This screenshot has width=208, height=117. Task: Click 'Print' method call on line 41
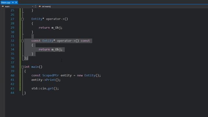point(51,80)
